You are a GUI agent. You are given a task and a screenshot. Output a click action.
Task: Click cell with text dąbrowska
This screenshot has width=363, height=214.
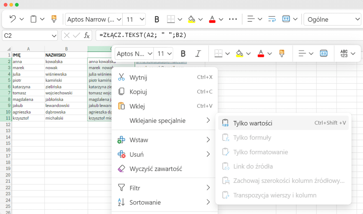coord(66,112)
